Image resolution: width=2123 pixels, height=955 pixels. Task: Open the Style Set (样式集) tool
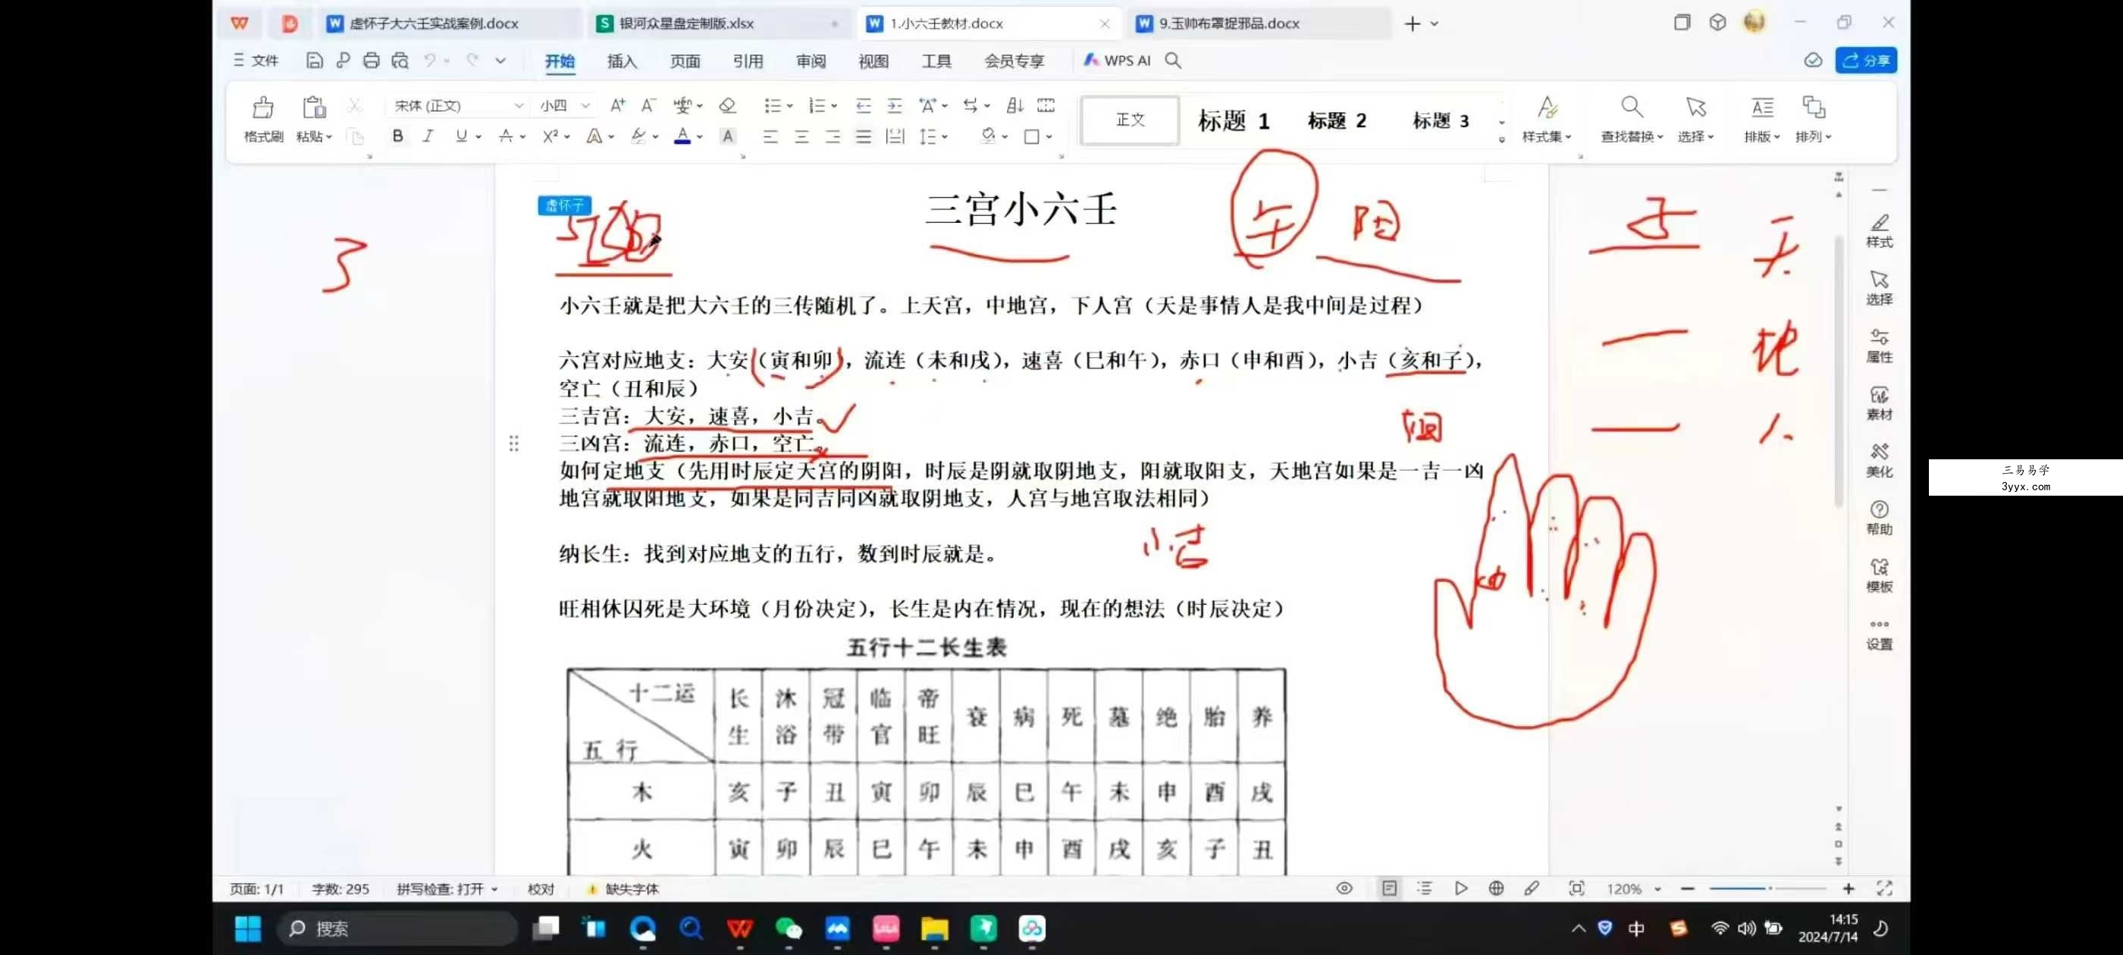(1546, 119)
